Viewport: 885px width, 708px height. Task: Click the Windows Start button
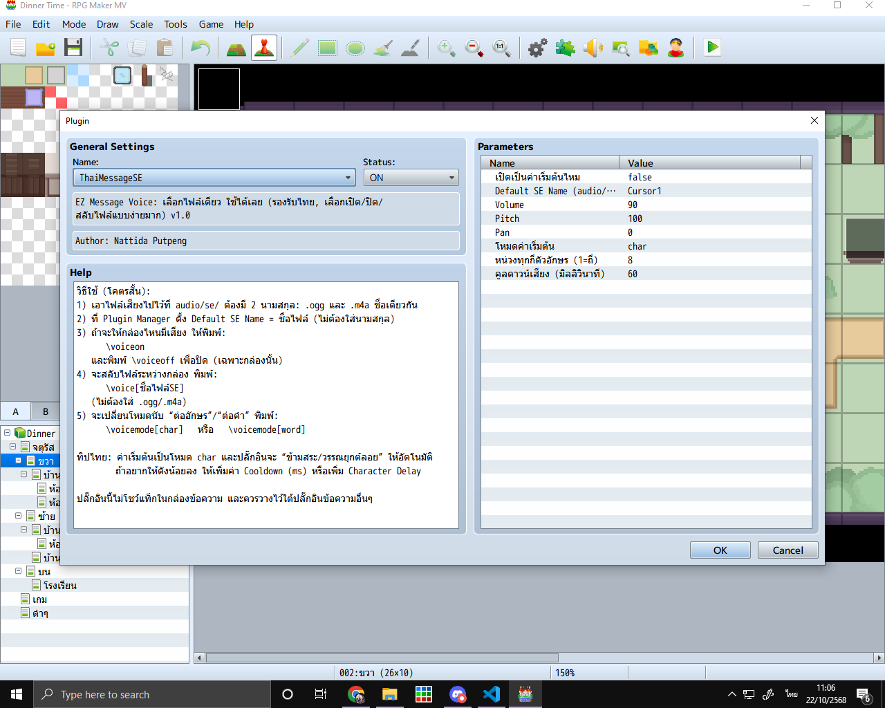tap(17, 694)
